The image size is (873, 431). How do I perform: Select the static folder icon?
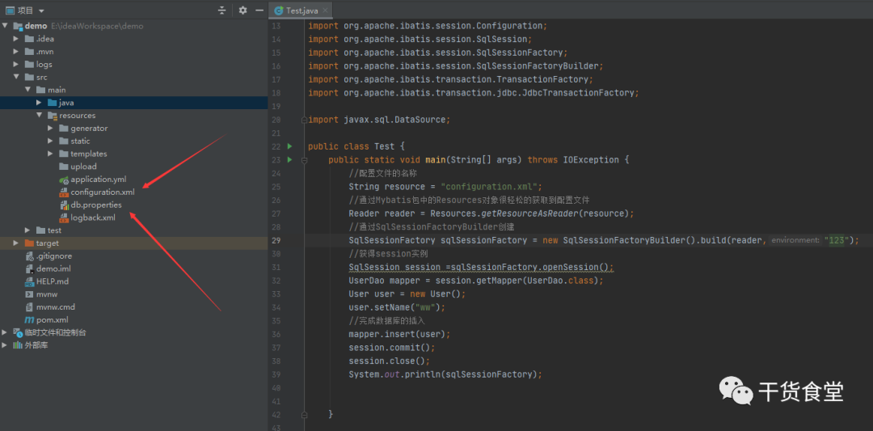coord(64,141)
